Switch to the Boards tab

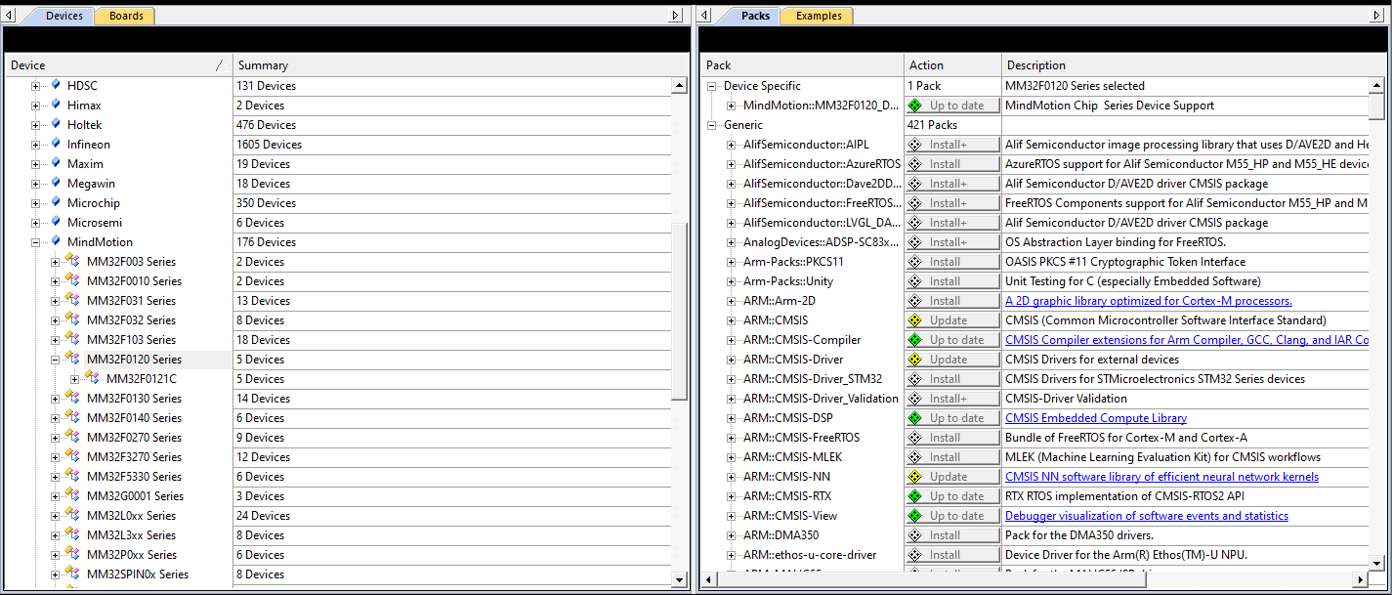tap(125, 16)
